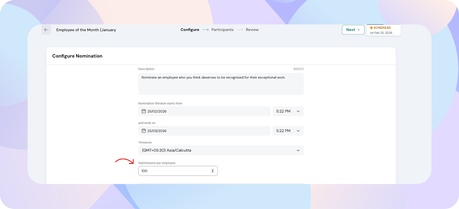459x209 pixels.
Task: Increase submissions per employee with up arrow
Action: 213,170
